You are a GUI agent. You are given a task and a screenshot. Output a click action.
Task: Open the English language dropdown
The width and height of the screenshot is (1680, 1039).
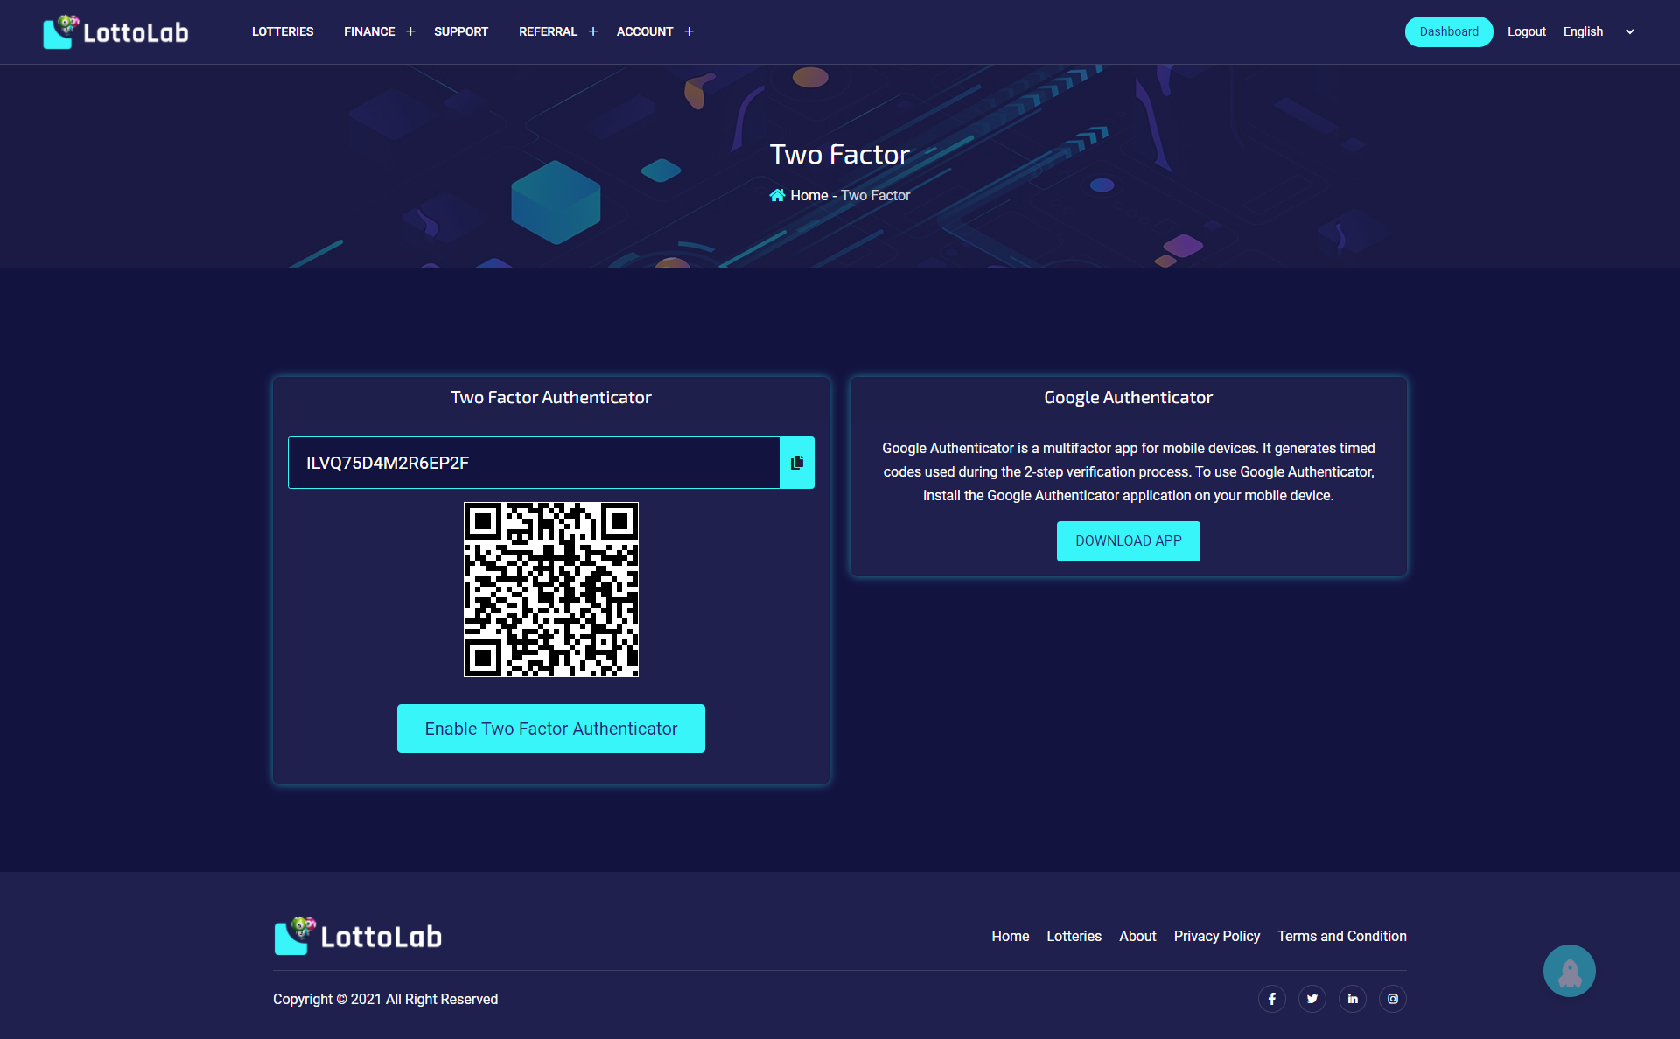[x=1599, y=31]
